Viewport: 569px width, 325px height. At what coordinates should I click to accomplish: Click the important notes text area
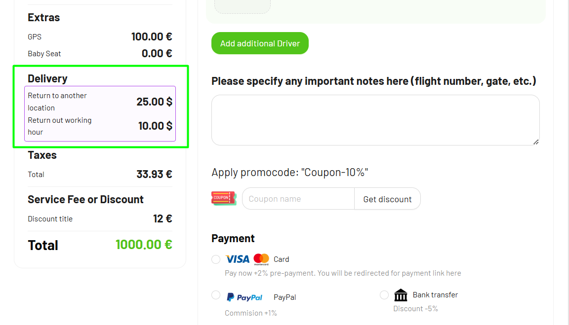point(375,120)
